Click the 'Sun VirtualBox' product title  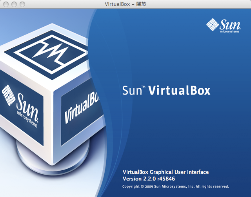[x=166, y=91]
